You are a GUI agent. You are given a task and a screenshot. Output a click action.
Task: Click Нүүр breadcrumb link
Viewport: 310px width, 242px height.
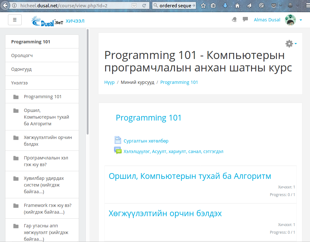coord(109,82)
